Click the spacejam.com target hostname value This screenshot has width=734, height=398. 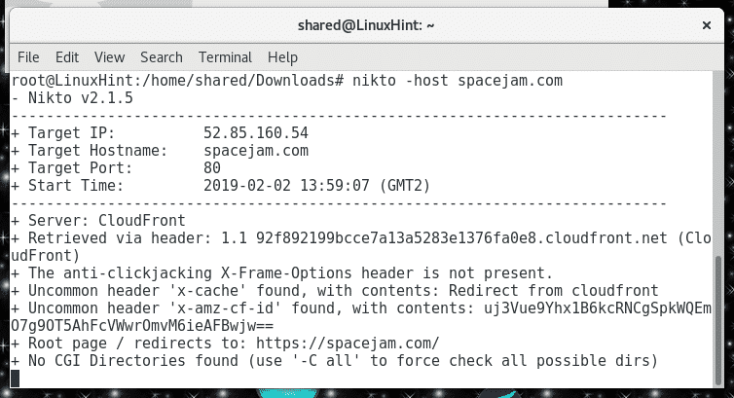(256, 151)
